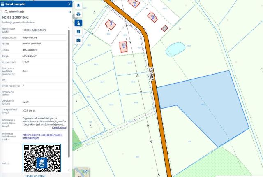Collapse the Identyfikacja section chevron
The height and width of the screenshot is (177, 263).
coord(2,12)
